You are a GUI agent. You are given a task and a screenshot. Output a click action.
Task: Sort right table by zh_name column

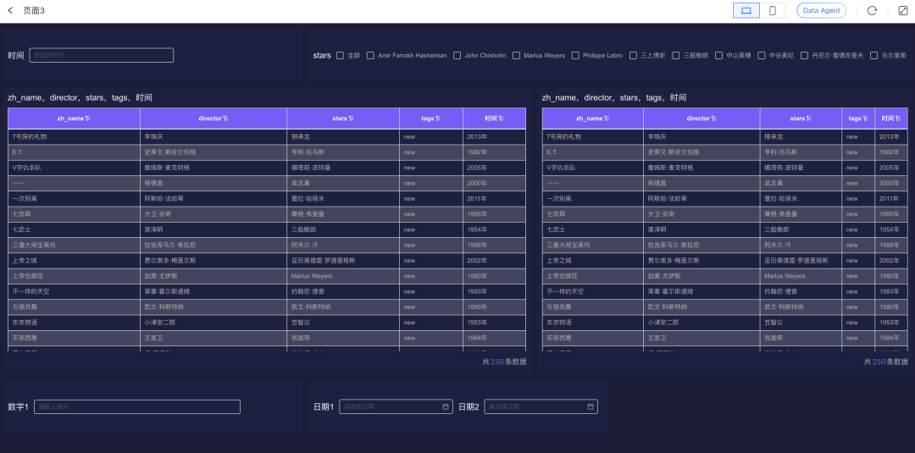click(607, 119)
